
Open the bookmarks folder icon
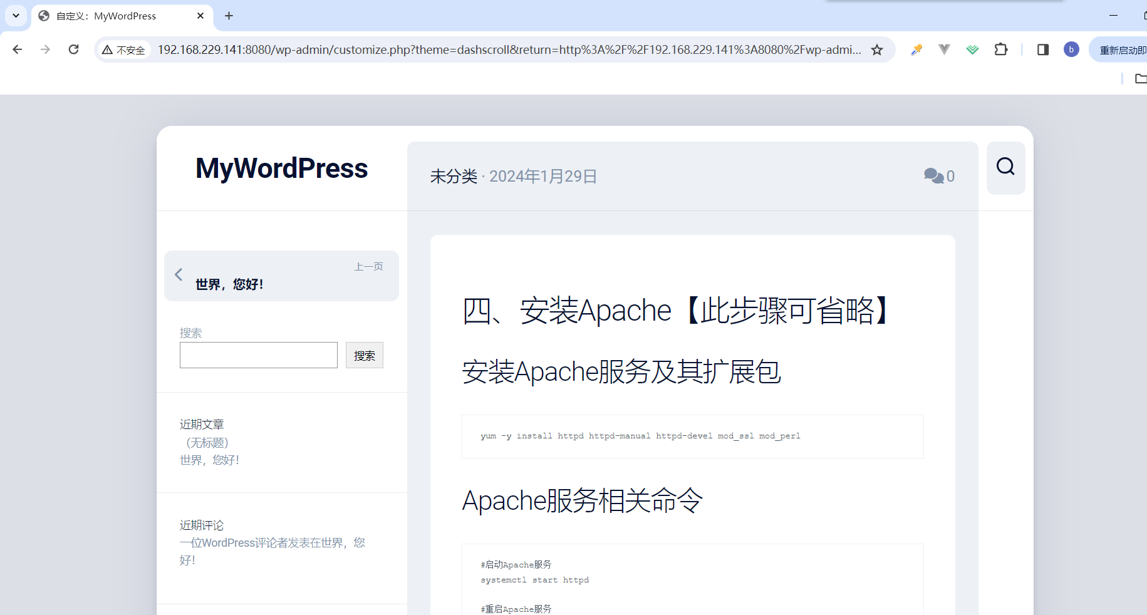tap(1141, 78)
